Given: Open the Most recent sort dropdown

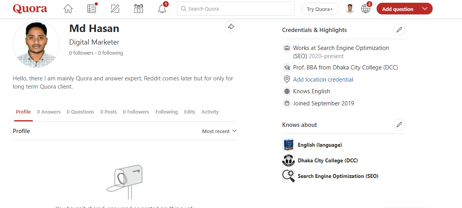Looking at the screenshot, I should pos(219,131).
